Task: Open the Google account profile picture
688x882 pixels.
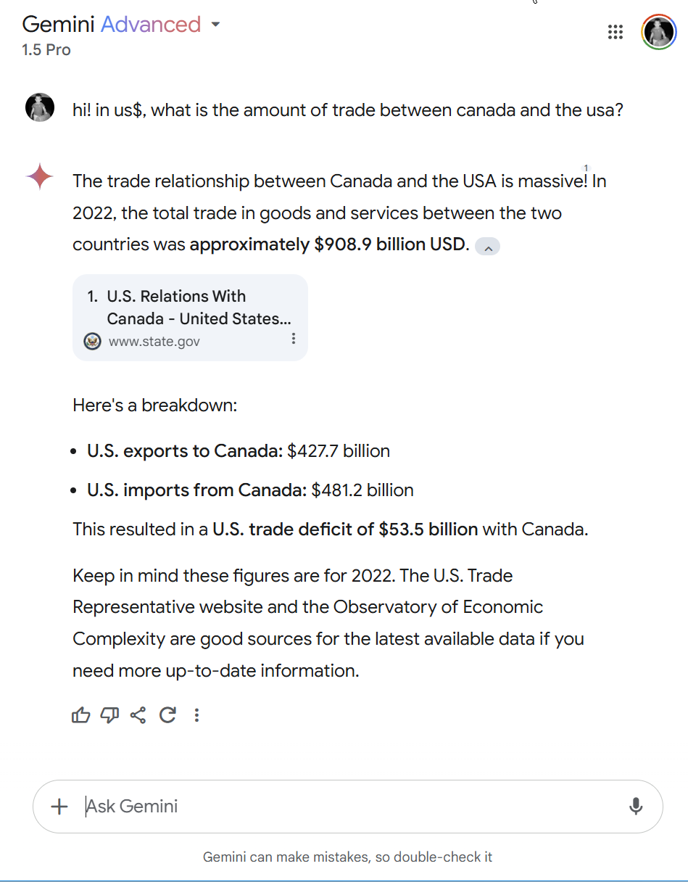Action: [x=658, y=32]
